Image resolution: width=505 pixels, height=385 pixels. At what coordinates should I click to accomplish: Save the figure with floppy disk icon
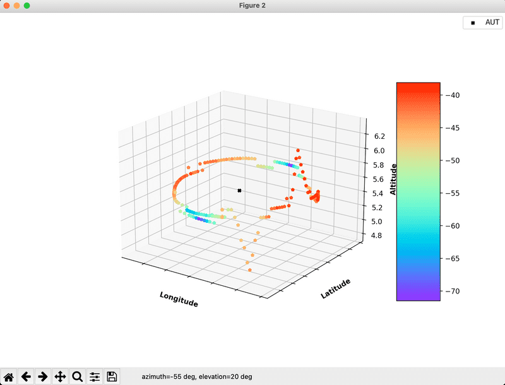(112, 376)
